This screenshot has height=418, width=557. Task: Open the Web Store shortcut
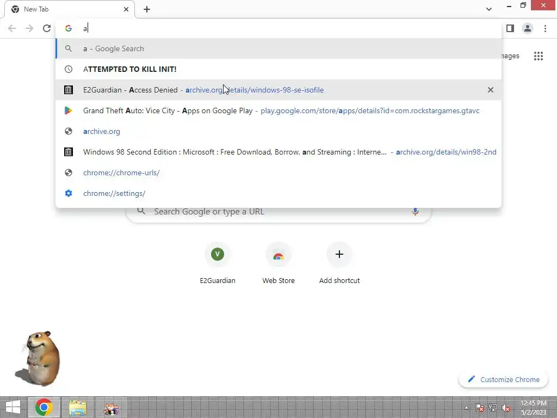[278, 263]
